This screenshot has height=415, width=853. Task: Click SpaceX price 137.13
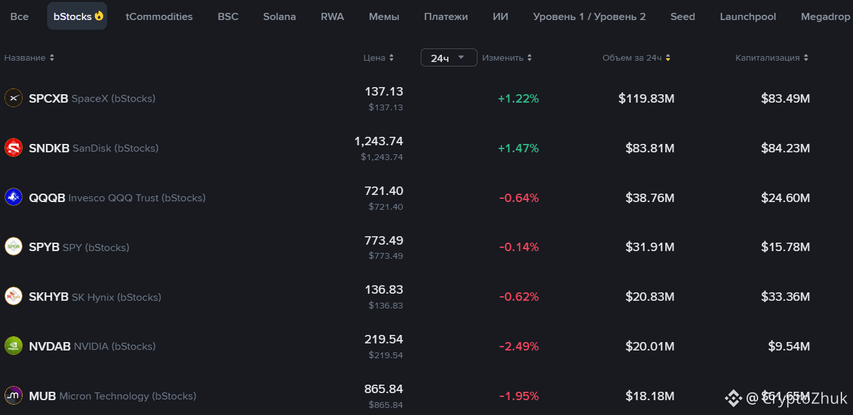tap(384, 92)
